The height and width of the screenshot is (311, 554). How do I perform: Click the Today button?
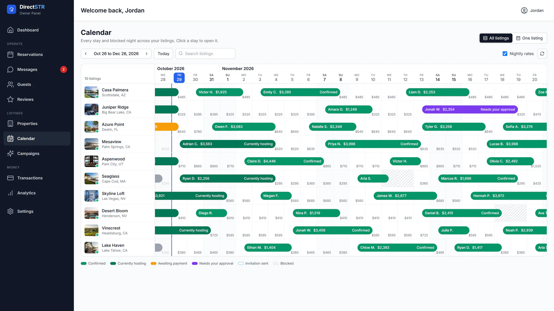(163, 54)
